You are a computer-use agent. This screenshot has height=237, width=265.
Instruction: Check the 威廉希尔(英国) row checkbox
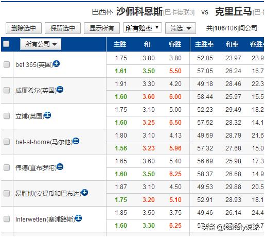7,90
